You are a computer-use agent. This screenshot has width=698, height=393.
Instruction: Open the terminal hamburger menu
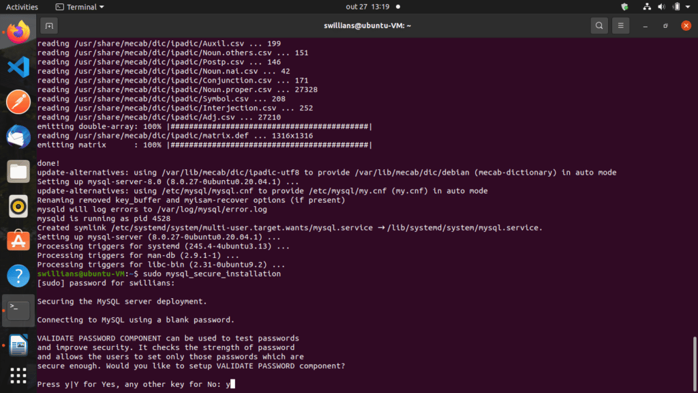click(x=620, y=26)
